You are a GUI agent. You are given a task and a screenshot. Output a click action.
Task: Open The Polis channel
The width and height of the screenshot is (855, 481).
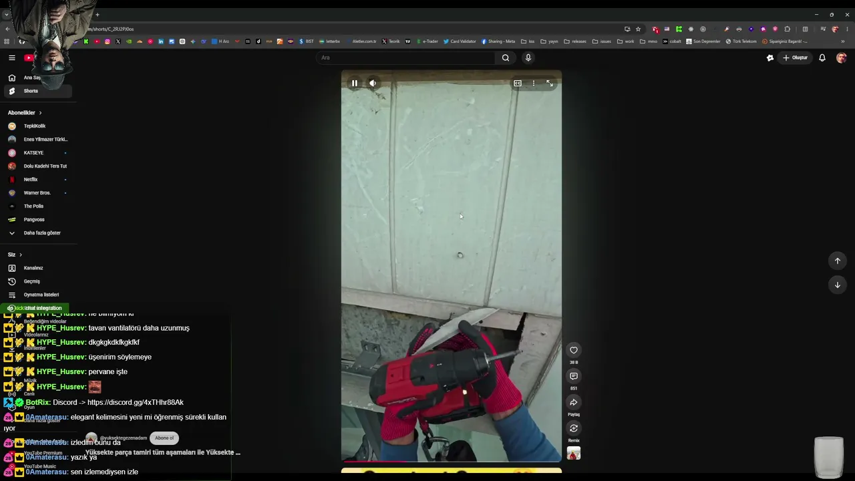point(37,206)
